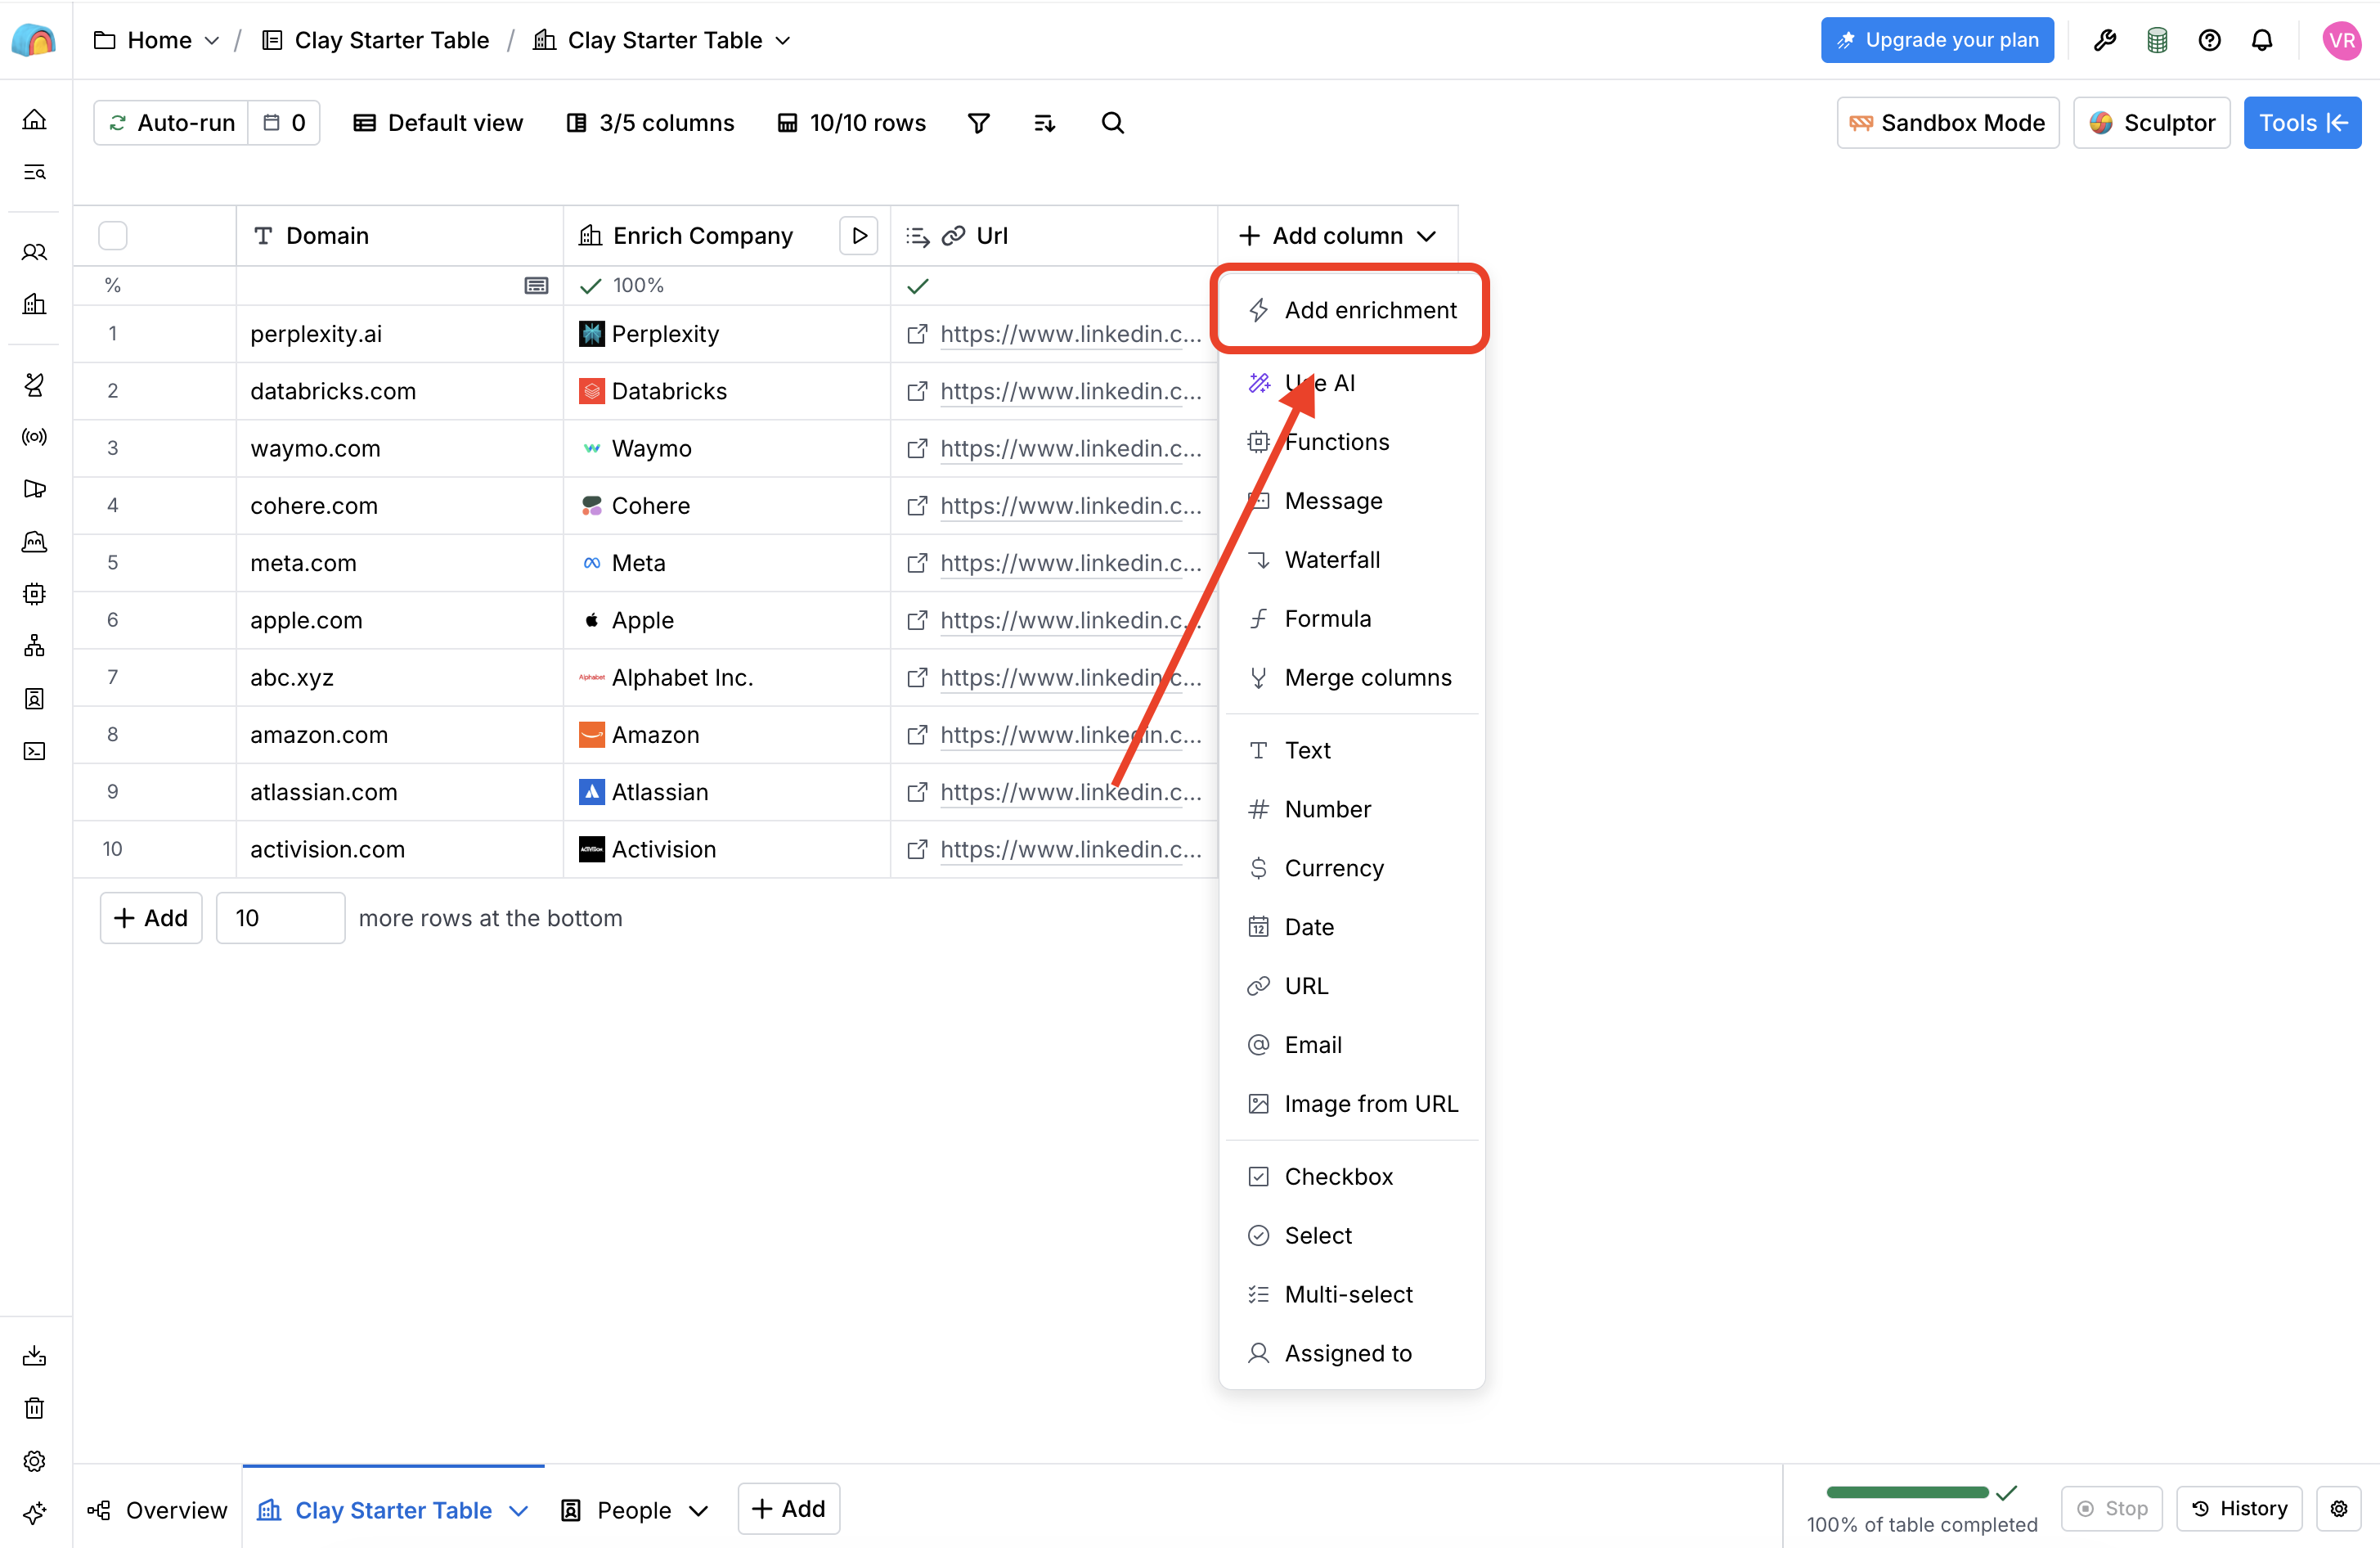Image resolution: width=2380 pixels, height=1548 pixels.
Task: Open the people icon in left sidebar
Action: pos(34,252)
